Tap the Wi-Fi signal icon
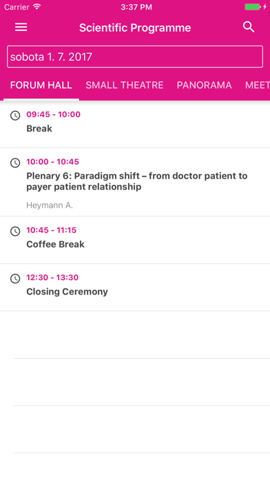Image resolution: width=270 pixels, height=480 pixels. (37, 7)
